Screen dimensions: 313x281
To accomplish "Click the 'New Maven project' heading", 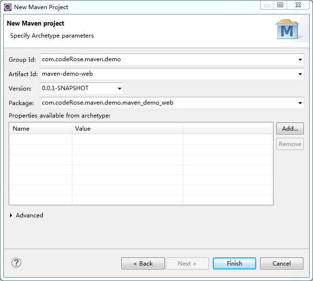I will coord(35,24).
